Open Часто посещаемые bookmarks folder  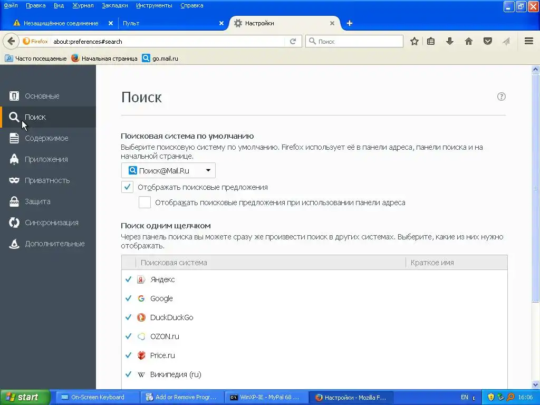36,59
